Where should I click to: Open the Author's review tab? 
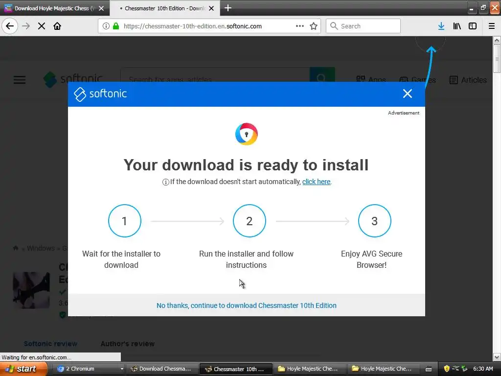[128, 344]
